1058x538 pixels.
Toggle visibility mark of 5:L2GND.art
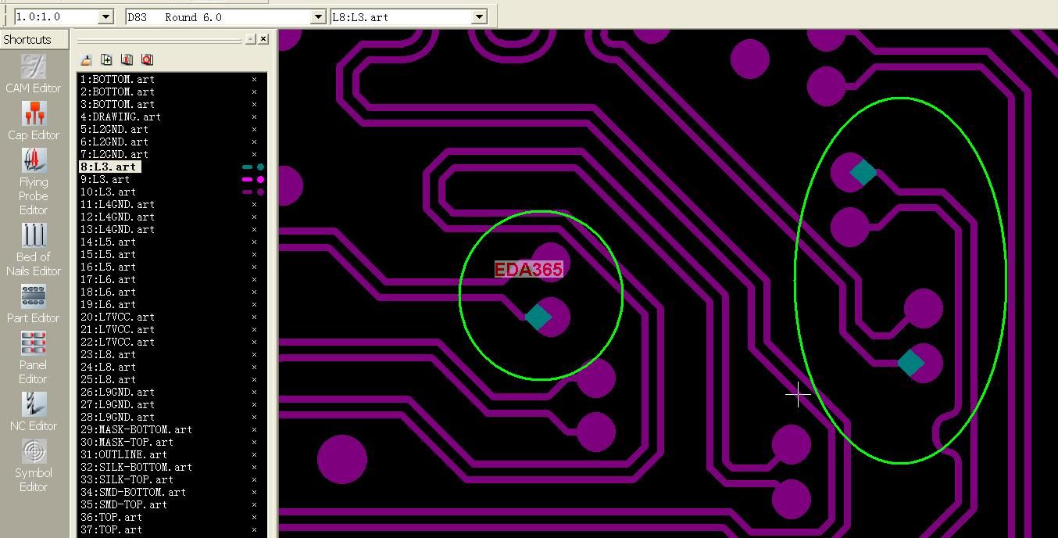click(x=254, y=129)
